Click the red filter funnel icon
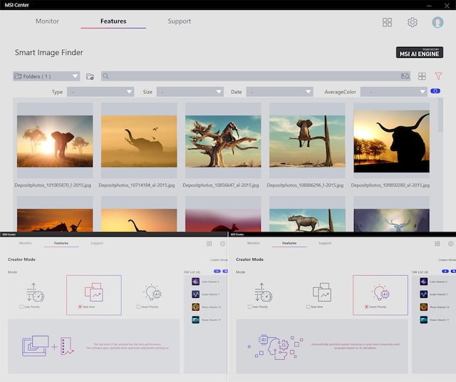Image resolution: width=456 pixels, height=382 pixels. 439,76
